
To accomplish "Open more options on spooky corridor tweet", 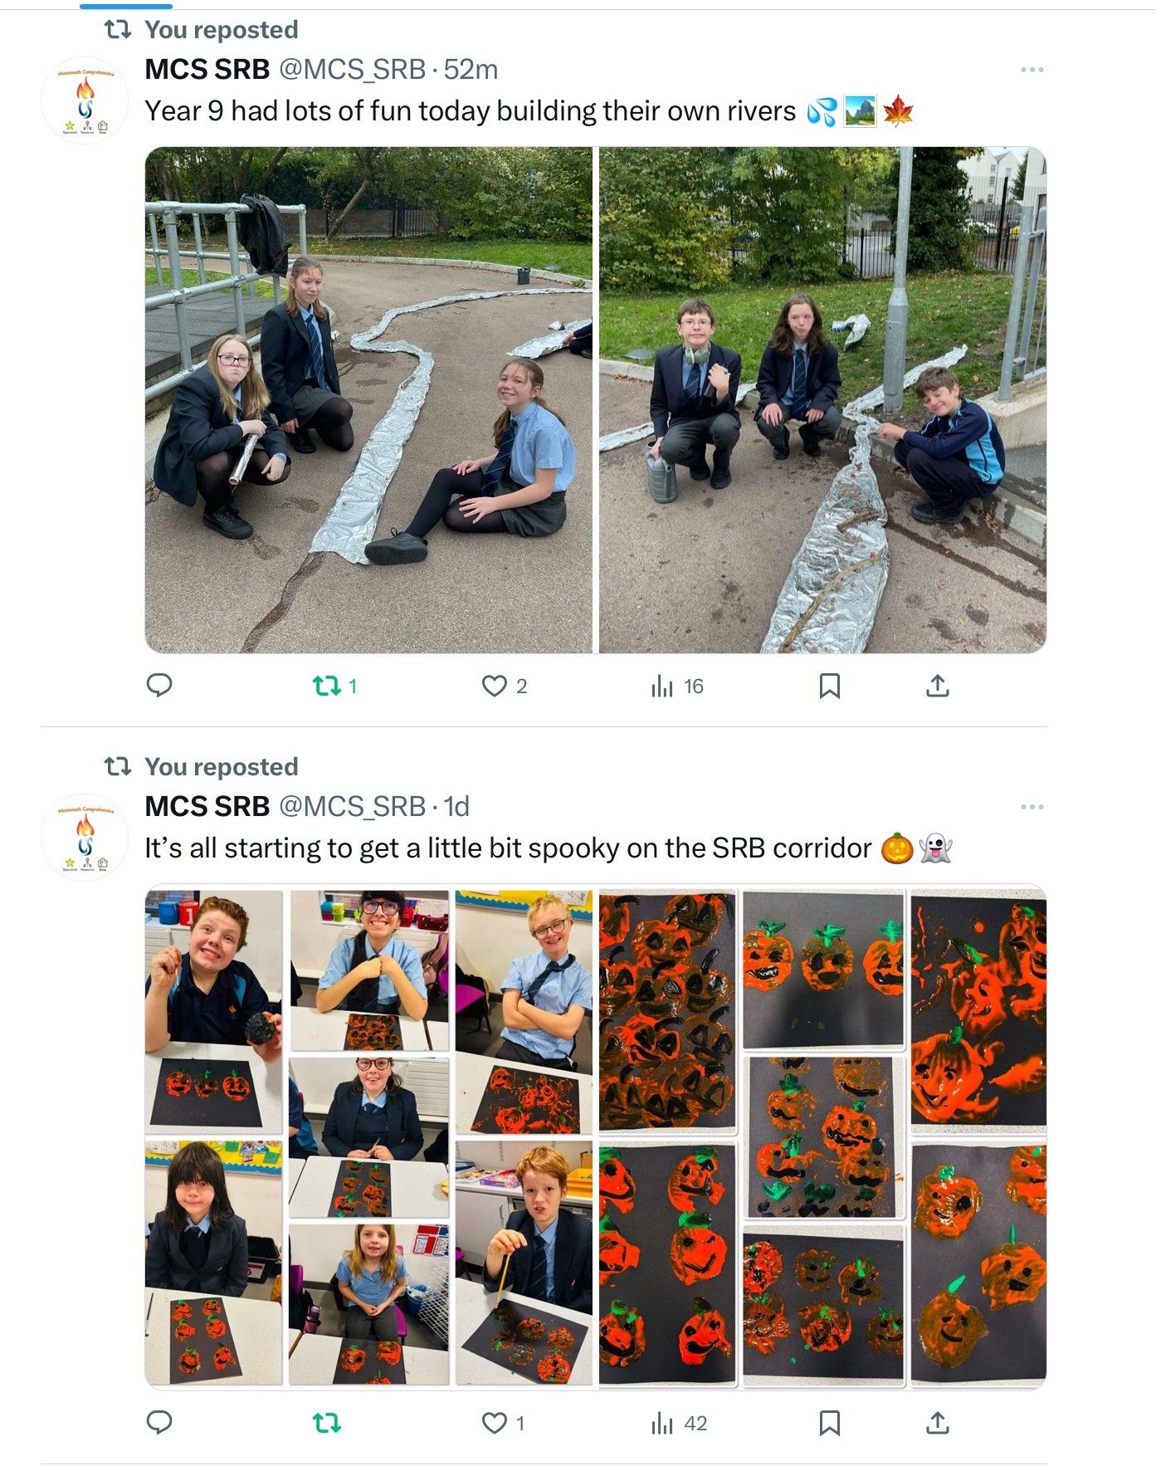I will click(1032, 807).
